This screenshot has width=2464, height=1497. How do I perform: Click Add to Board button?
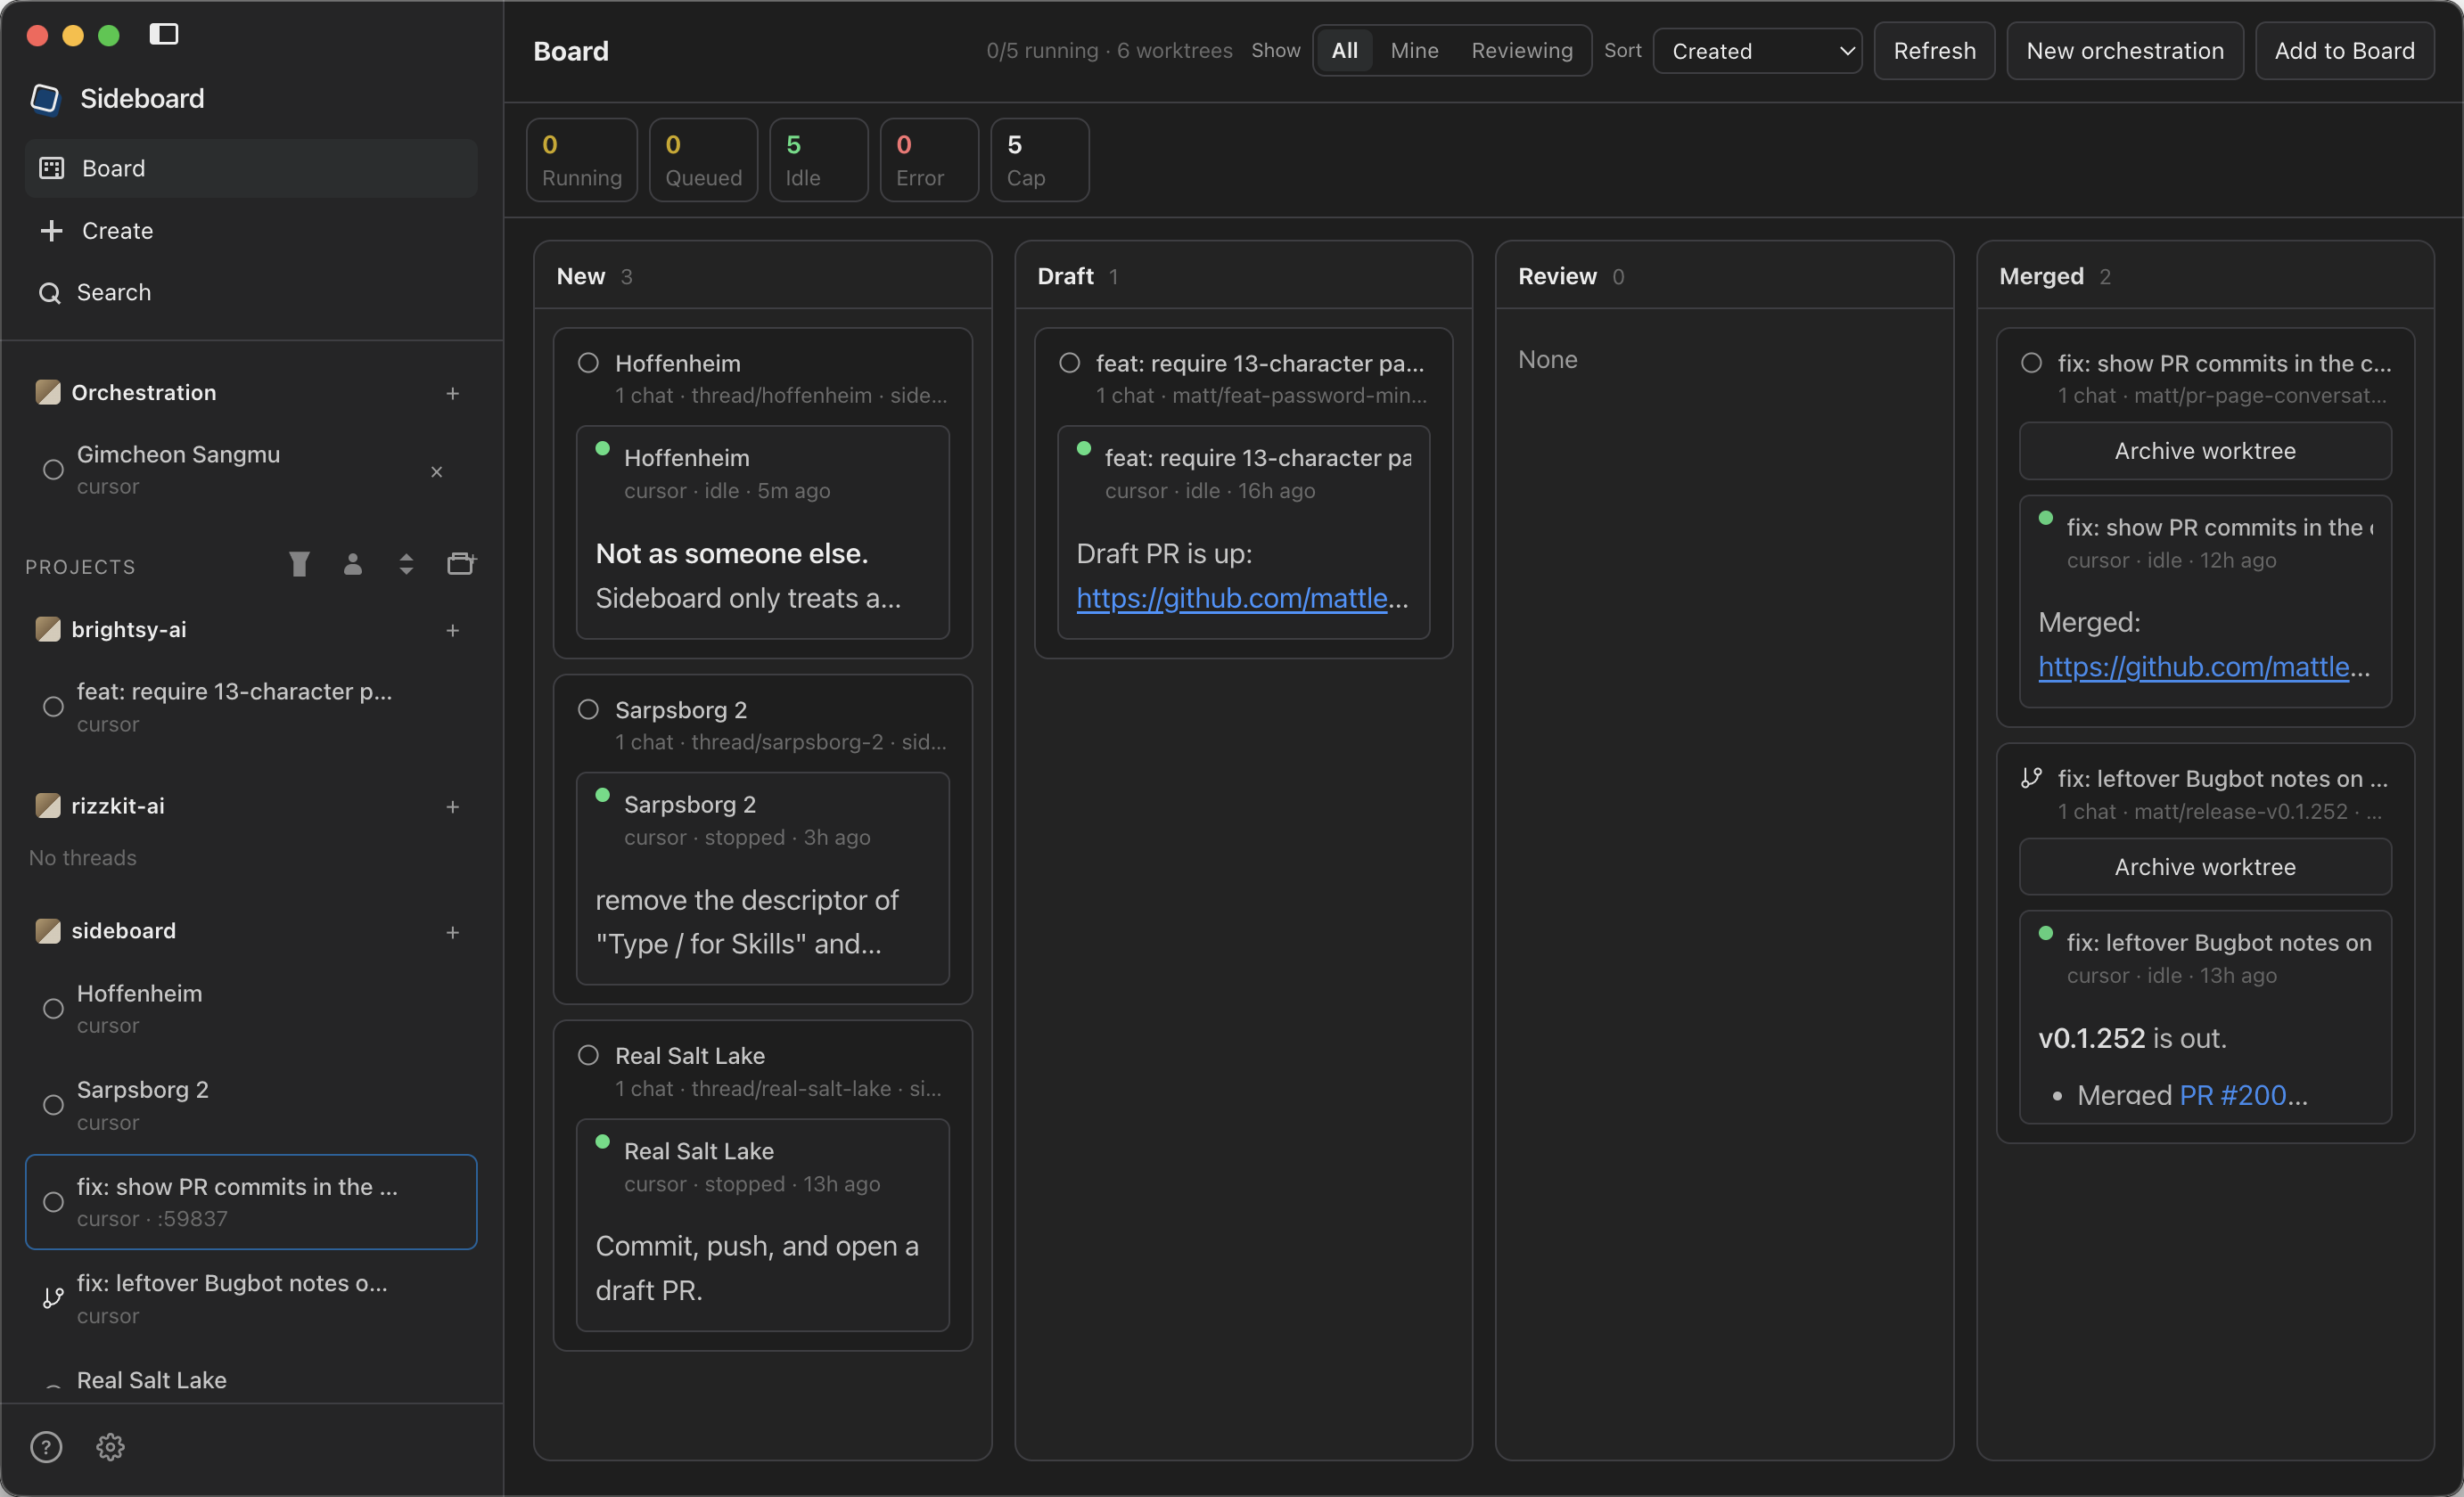[x=2344, y=51]
